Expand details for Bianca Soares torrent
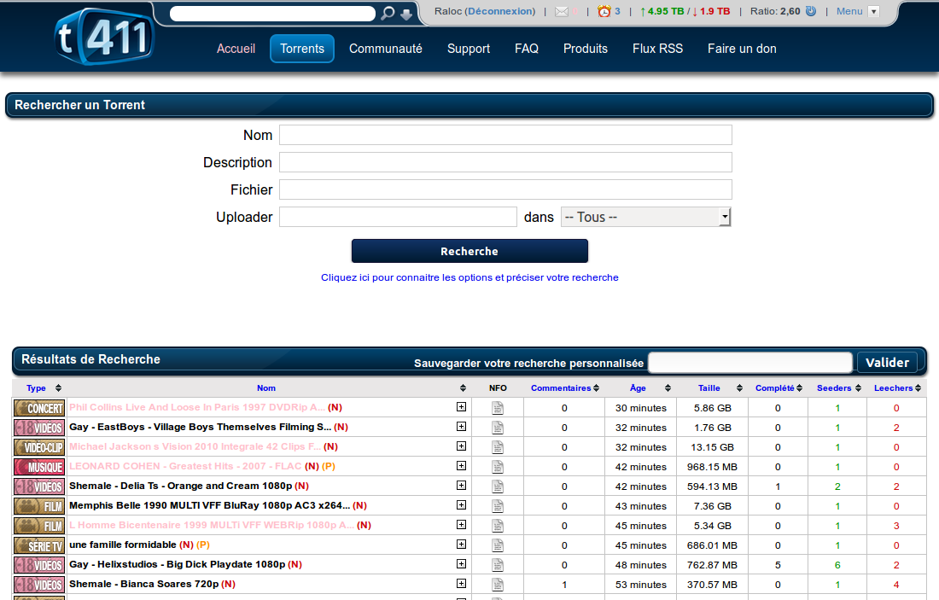The image size is (939, 600). [461, 583]
